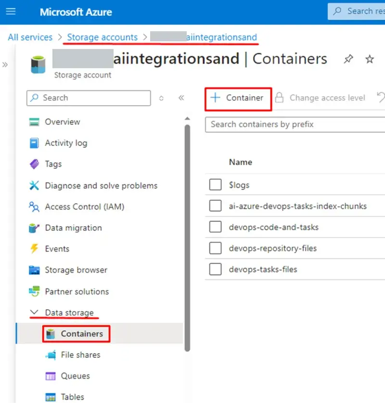This screenshot has width=385, height=403.
Task: Go to Tags menu item
Action: pyautogui.click(x=53, y=164)
